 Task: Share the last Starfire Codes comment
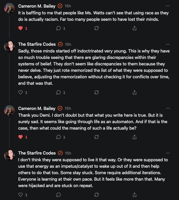tap(135, 195)
